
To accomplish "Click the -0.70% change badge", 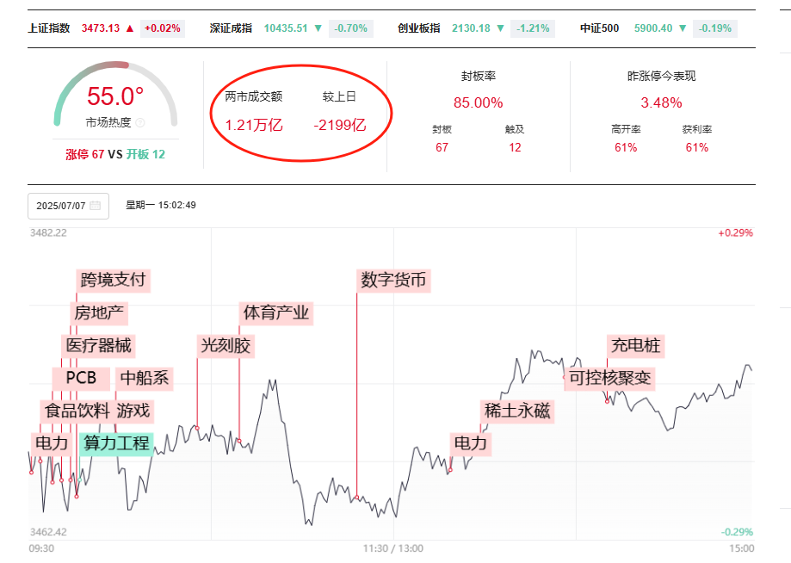I will coord(350,28).
